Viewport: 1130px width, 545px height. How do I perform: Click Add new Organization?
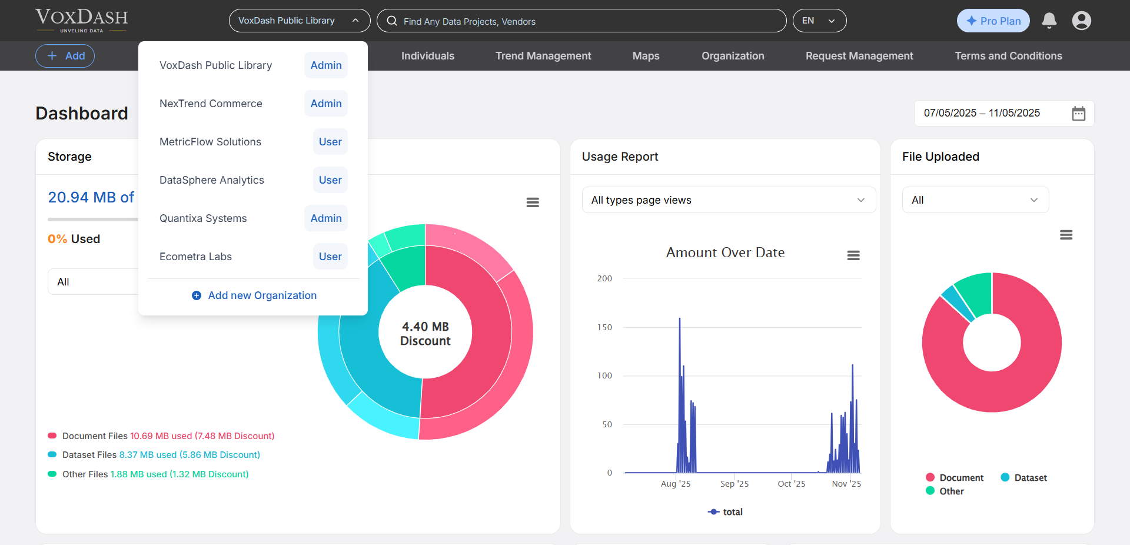point(254,295)
